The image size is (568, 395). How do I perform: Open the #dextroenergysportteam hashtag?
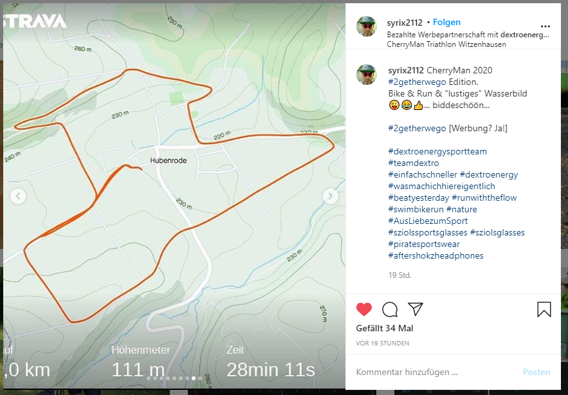click(437, 151)
